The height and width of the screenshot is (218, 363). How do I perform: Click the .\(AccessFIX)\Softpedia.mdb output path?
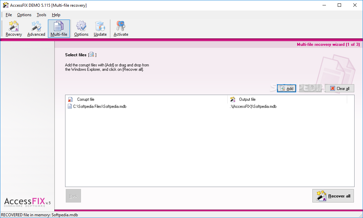[253, 106]
